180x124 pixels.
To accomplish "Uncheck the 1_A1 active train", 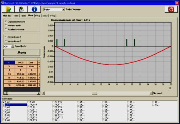I will tap(3, 102).
